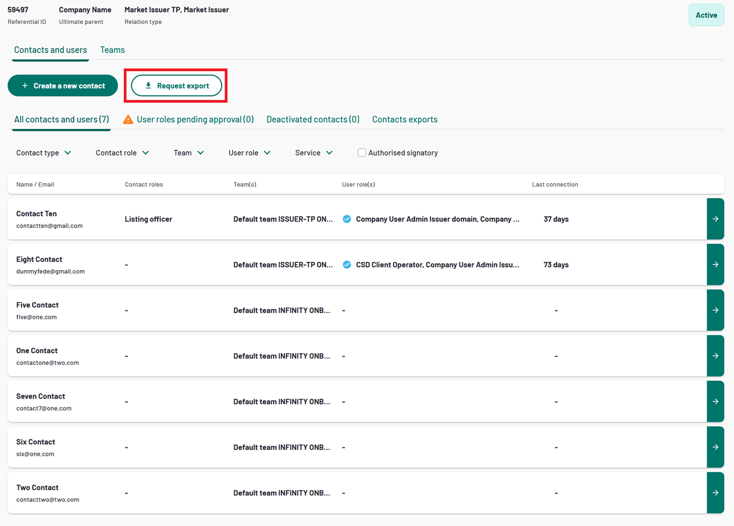Open Contact Ten details arrow

click(716, 219)
